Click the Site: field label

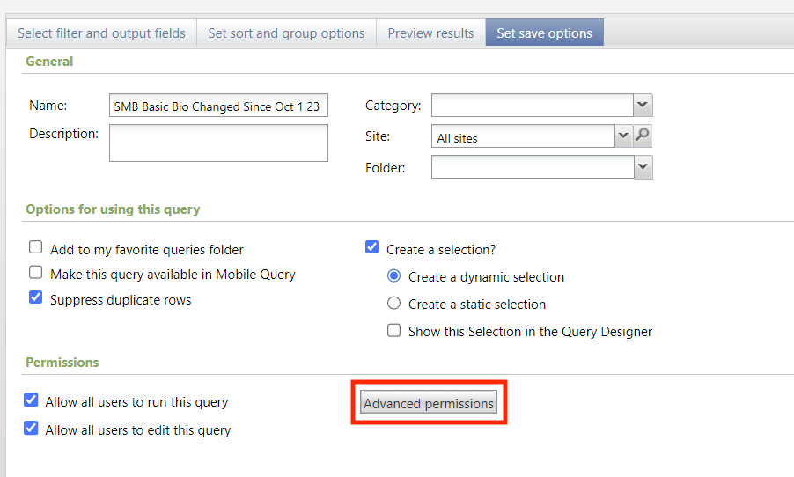(x=378, y=136)
